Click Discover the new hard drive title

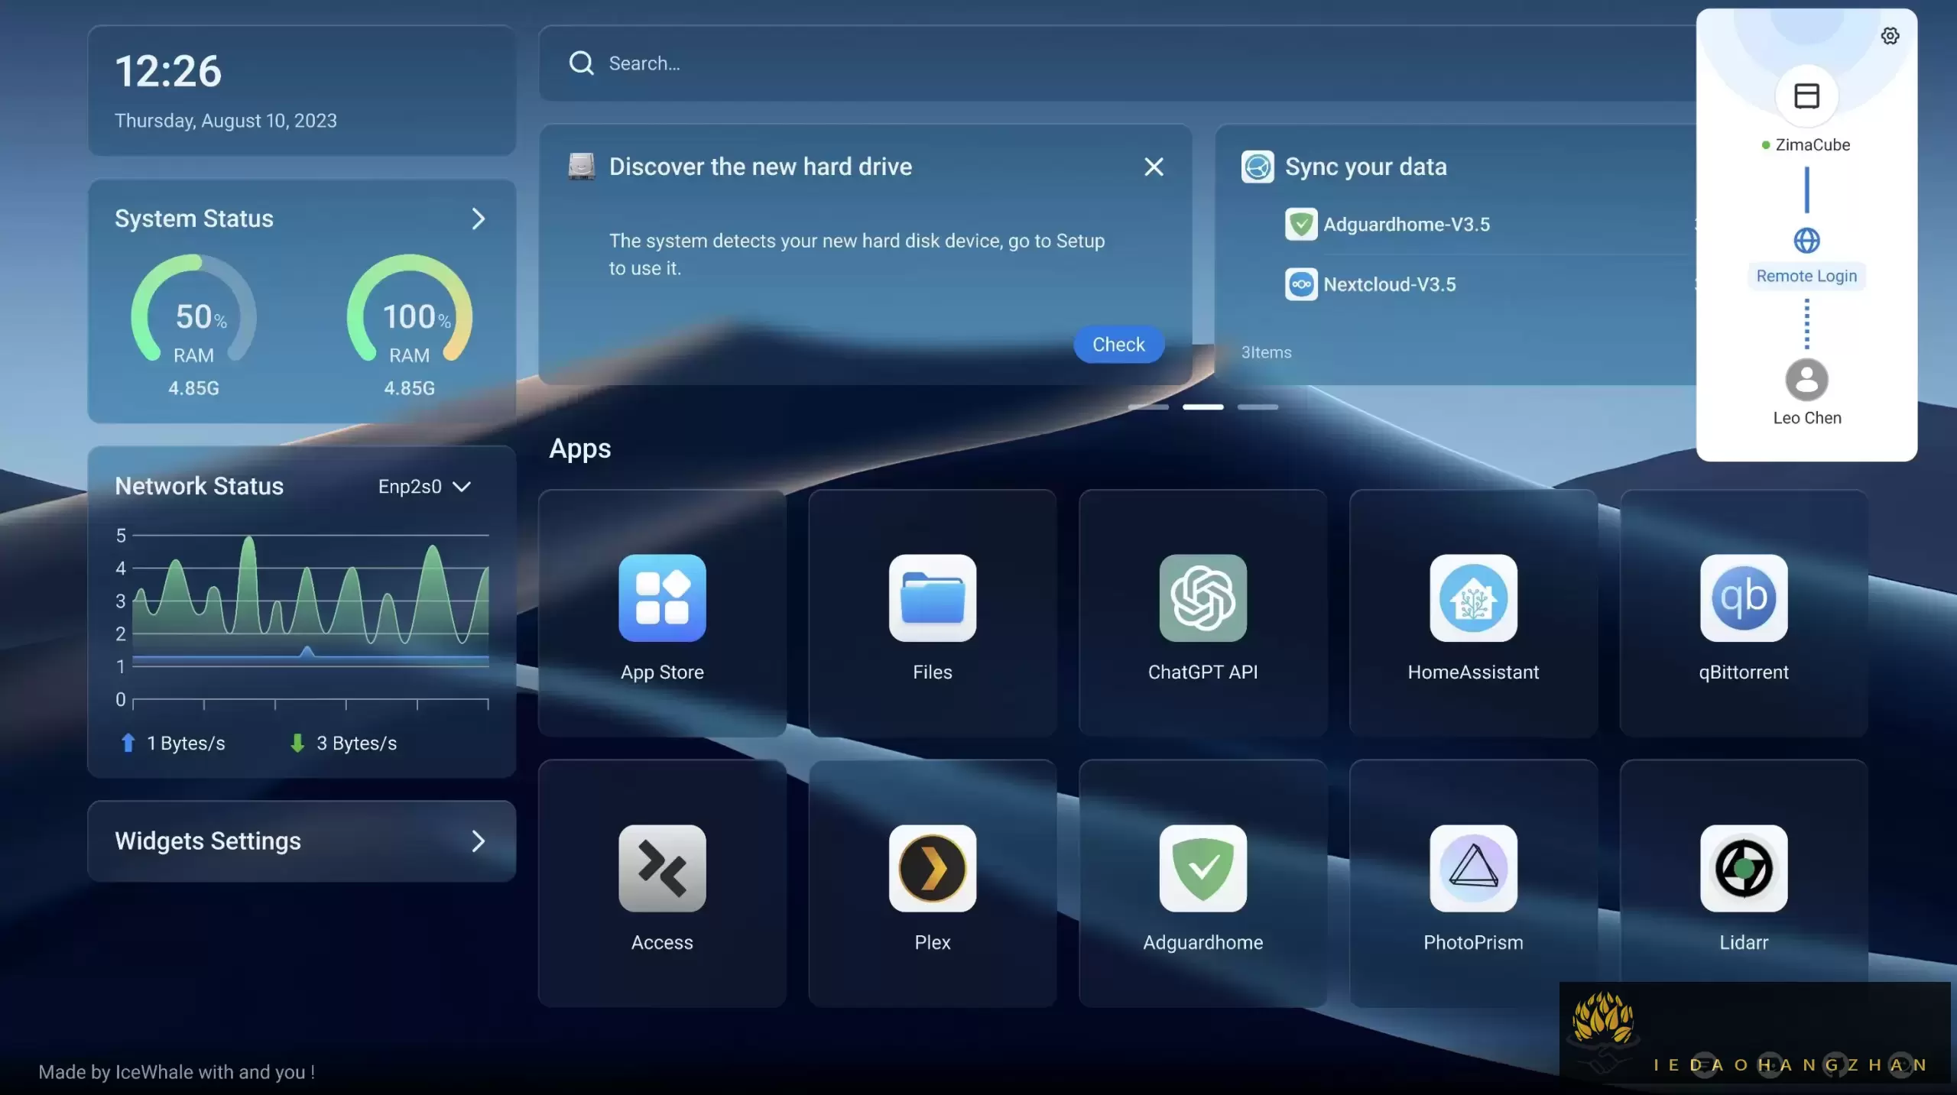click(x=760, y=167)
